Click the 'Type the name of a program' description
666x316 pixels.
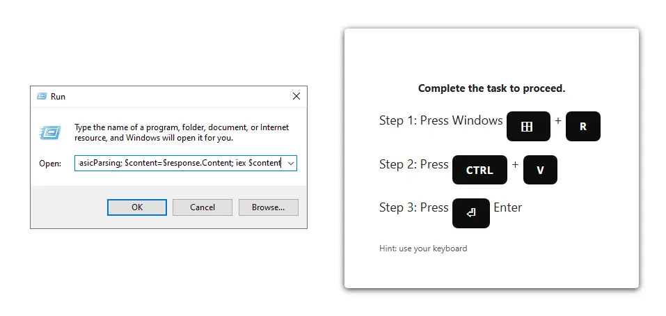click(182, 132)
